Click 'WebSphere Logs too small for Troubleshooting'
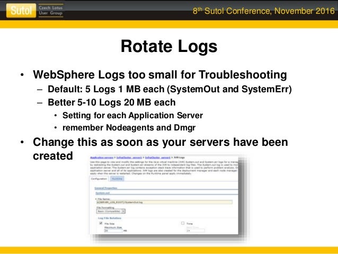Image resolution: width=338 pixels, height=254 pixels. coord(160,75)
